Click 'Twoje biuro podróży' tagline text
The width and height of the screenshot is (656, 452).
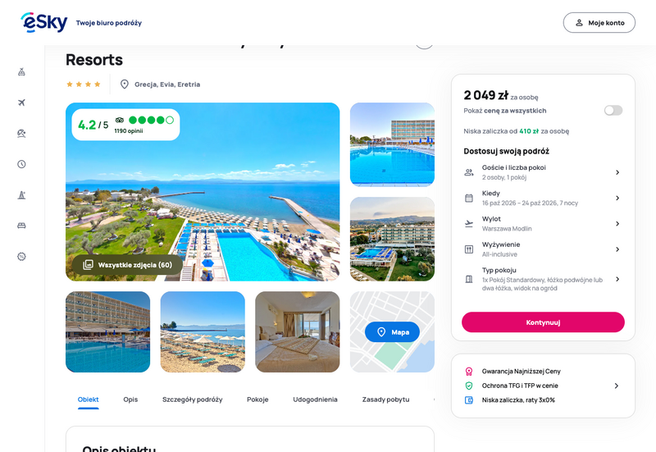(109, 23)
